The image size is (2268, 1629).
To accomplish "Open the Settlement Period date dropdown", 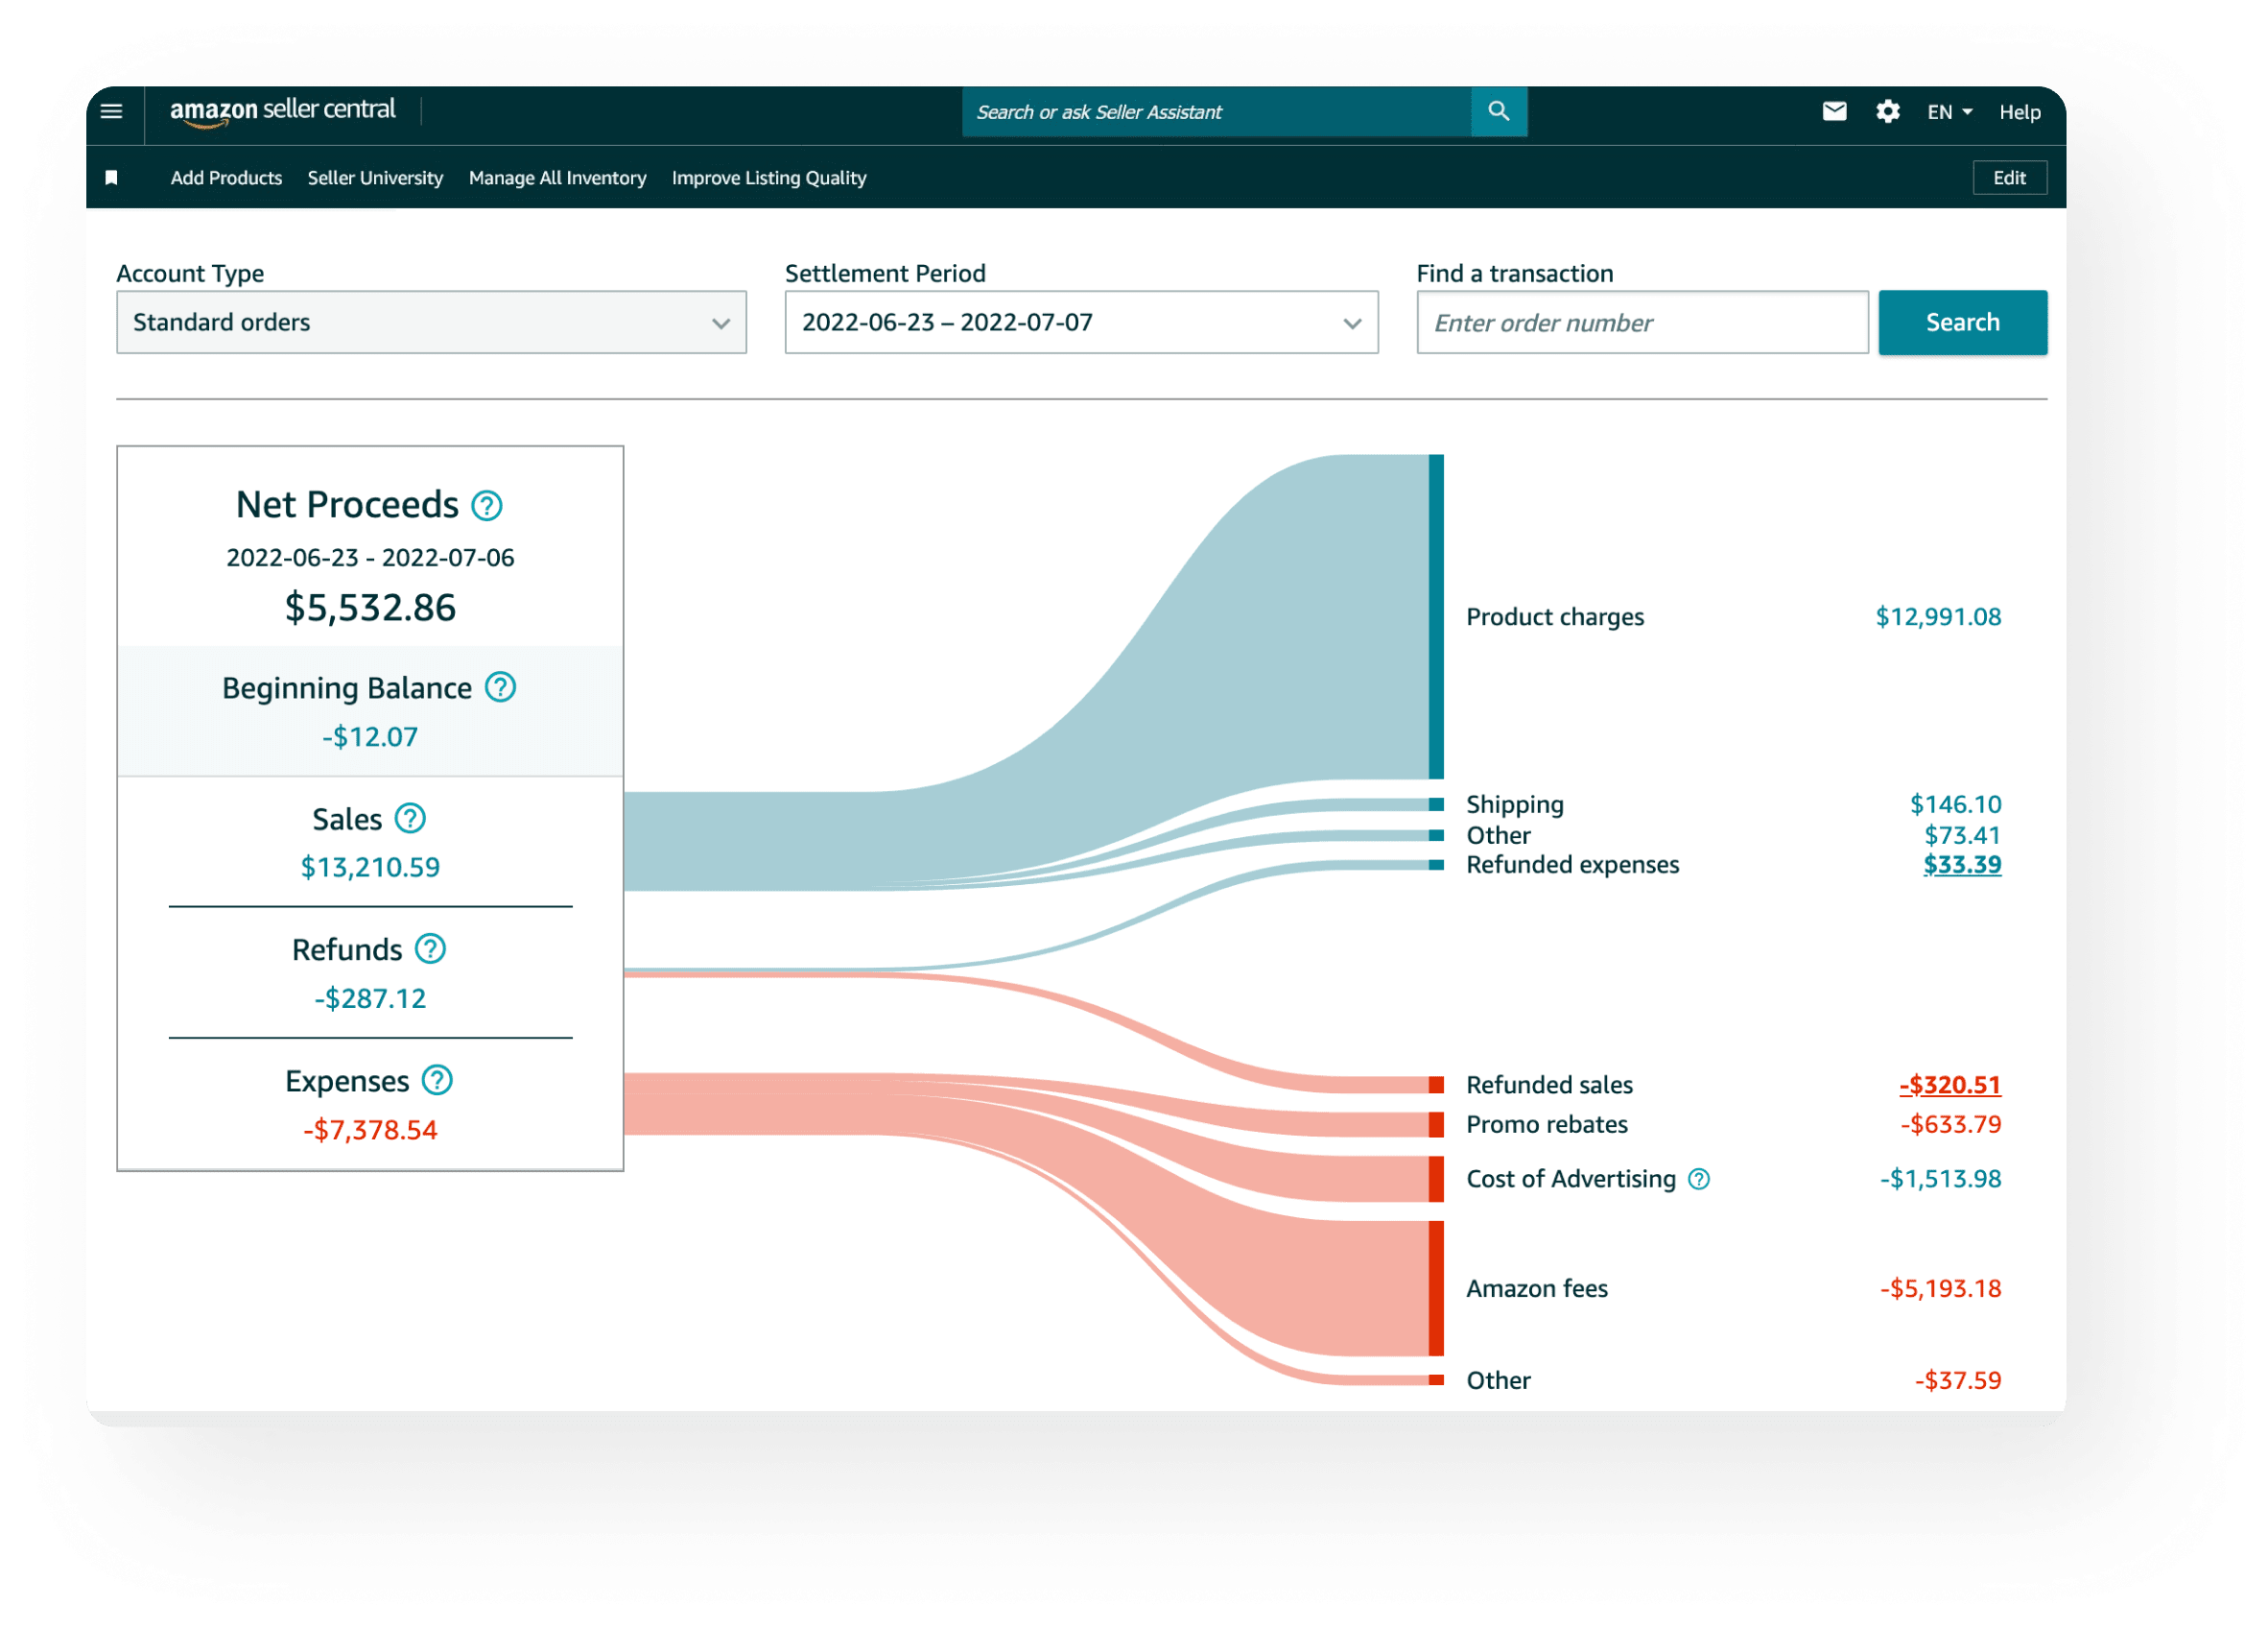I will coord(1081,323).
